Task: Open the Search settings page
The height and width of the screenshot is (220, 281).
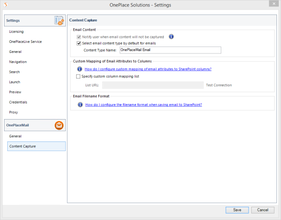Action: tap(15, 72)
